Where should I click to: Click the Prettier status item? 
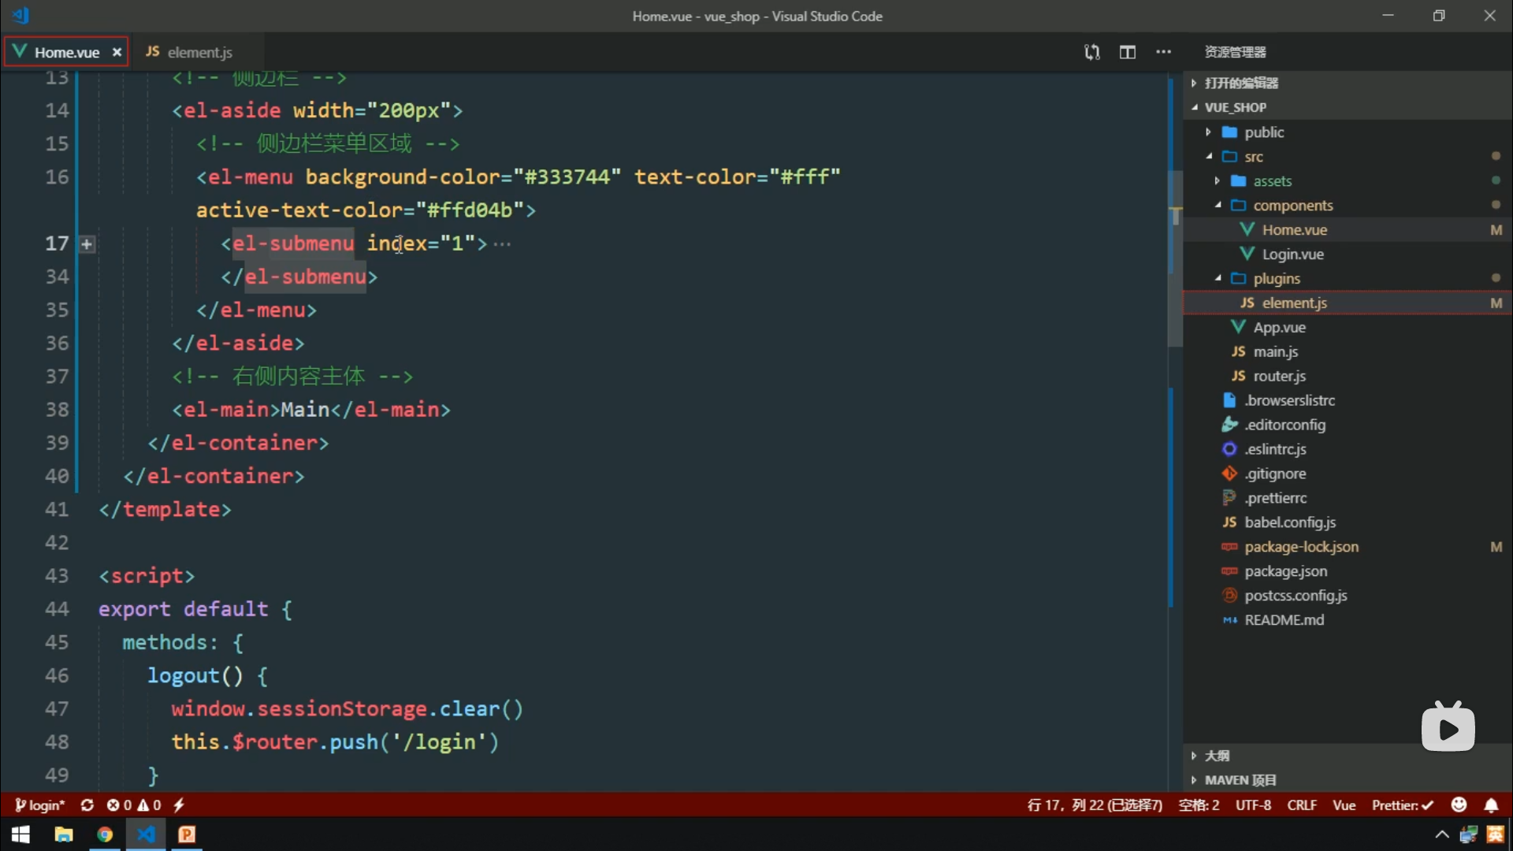tap(1402, 805)
